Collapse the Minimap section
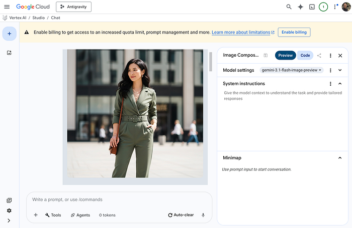Screen dimensions: 352x228 click(x=340, y=158)
